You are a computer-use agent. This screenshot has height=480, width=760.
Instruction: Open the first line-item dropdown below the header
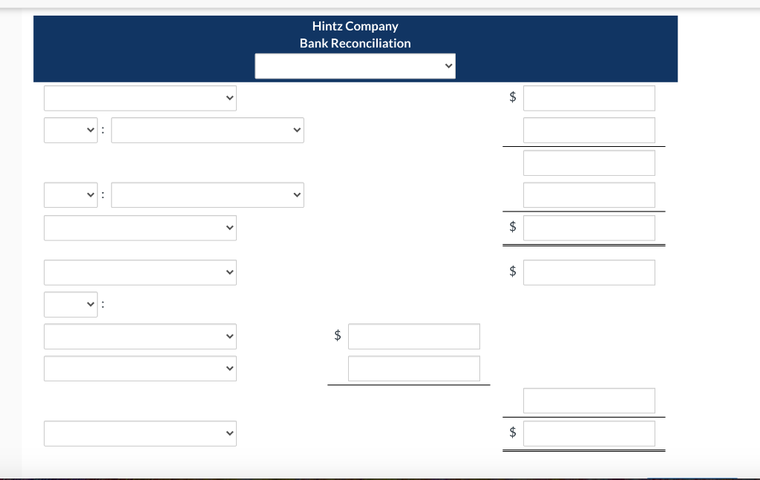(x=140, y=98)
